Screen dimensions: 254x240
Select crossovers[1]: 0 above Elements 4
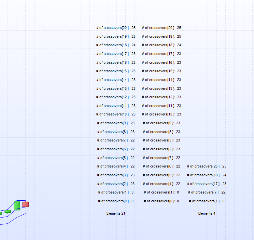(x=207, y=201)
